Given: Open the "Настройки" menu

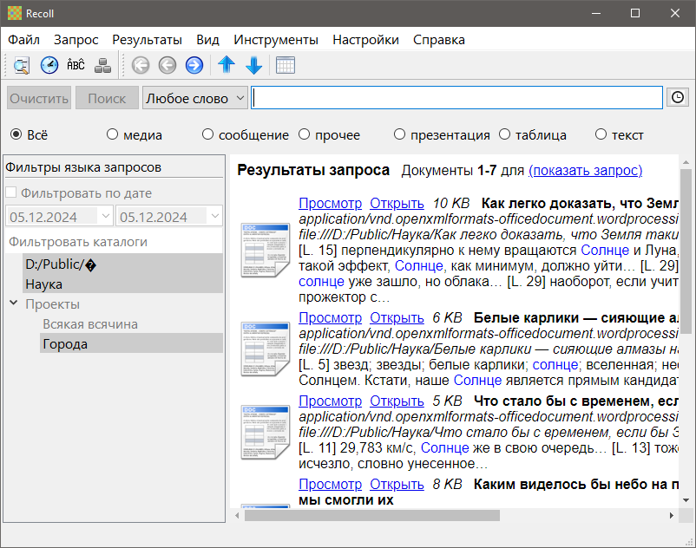Looking at the screenshot, I should point(365,39).
